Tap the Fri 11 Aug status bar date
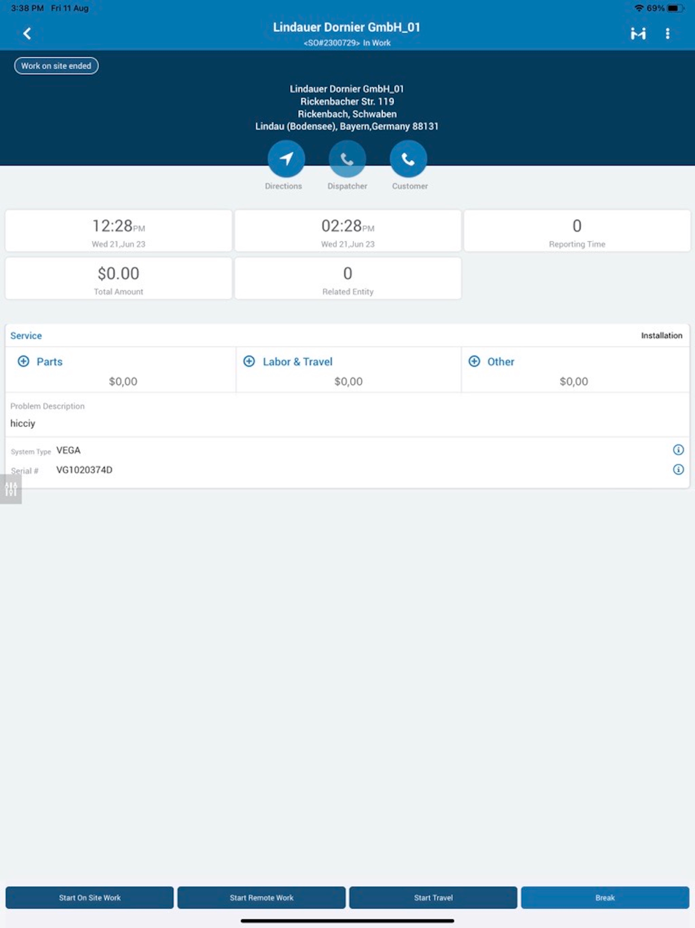Image resolution: width=695 pixels, height=928 pixels. coord(70,8)
